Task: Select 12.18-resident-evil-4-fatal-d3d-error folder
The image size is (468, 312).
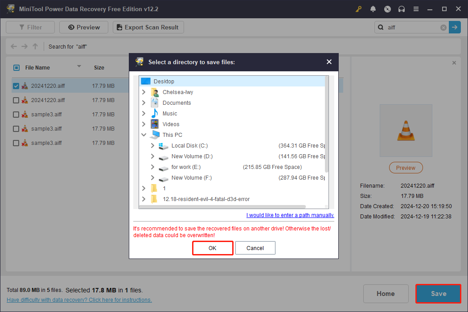Action: tap(206, 199)
